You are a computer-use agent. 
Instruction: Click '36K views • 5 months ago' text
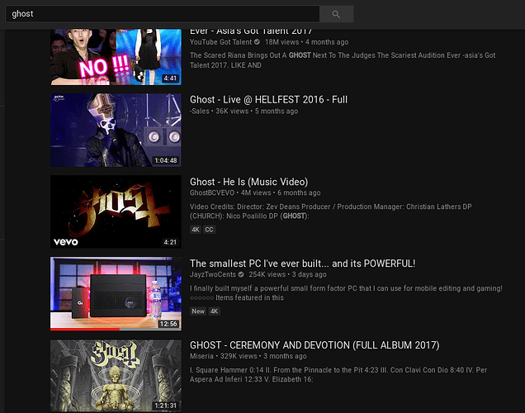257,112
